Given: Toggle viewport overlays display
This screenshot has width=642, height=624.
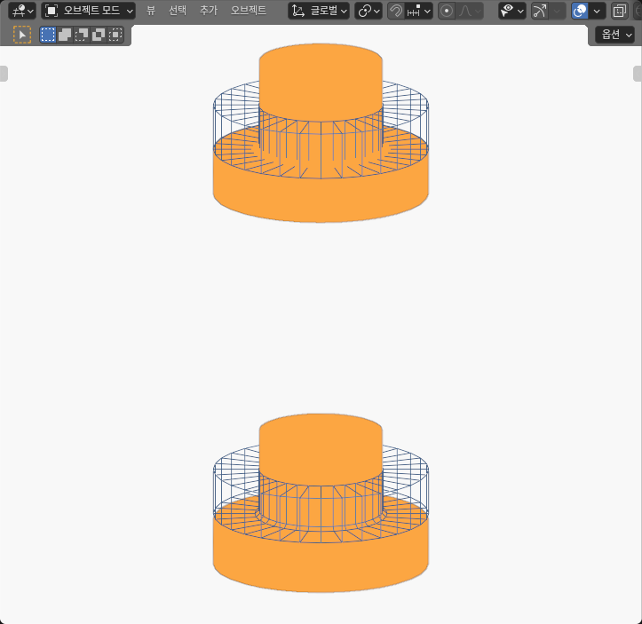Looking at the screenshot, I should point(580,11).
